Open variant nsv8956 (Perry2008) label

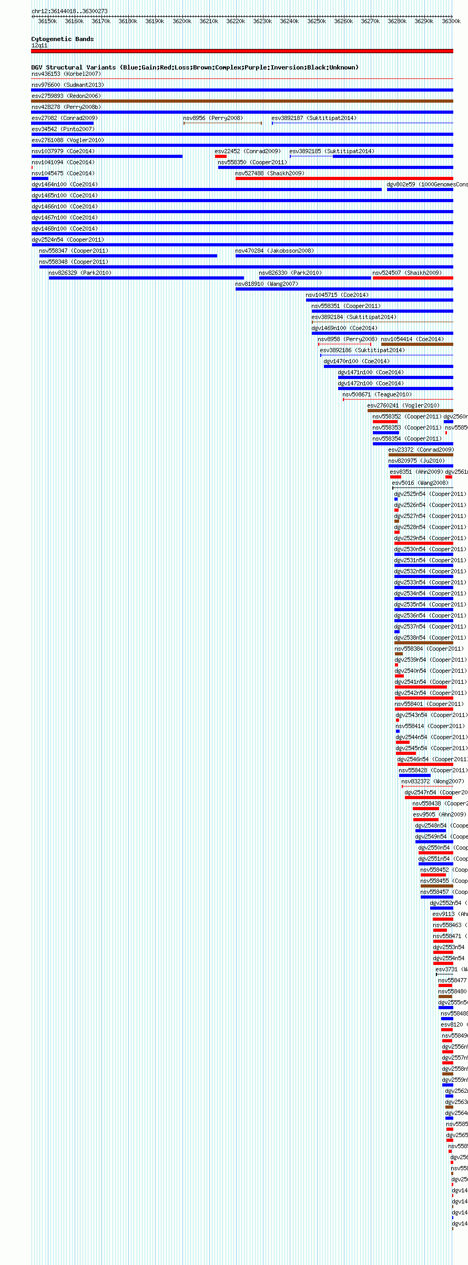pos(213,118)
